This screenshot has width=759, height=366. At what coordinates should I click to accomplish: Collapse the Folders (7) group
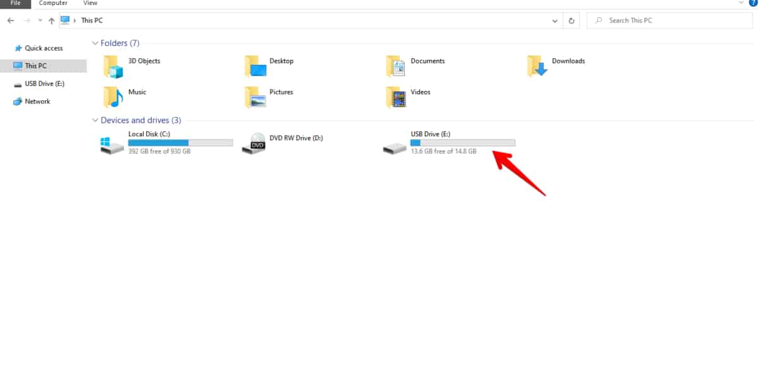[x=95, y=44]
